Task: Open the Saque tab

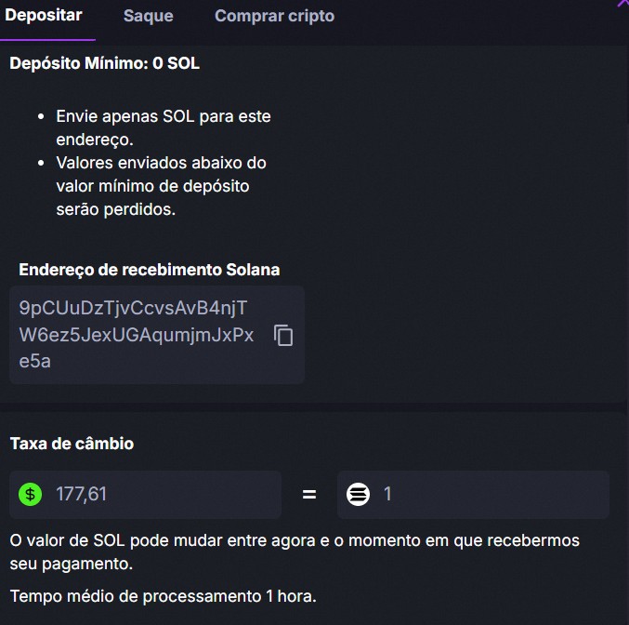Action: (x=149, y=16)
